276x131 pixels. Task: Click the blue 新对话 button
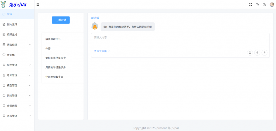tap(61, 20)
